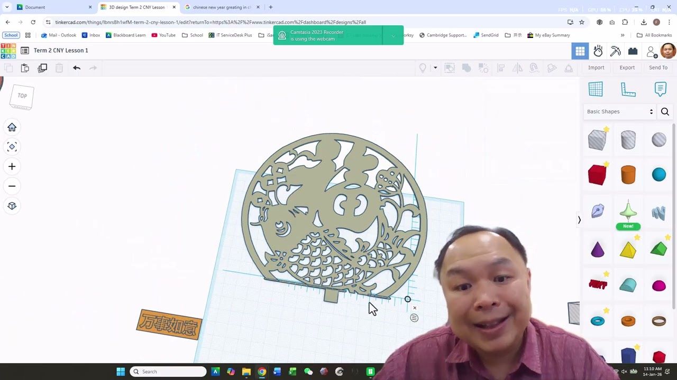
Task: Open Chrome from the taskbar
Action: point(262,372)
